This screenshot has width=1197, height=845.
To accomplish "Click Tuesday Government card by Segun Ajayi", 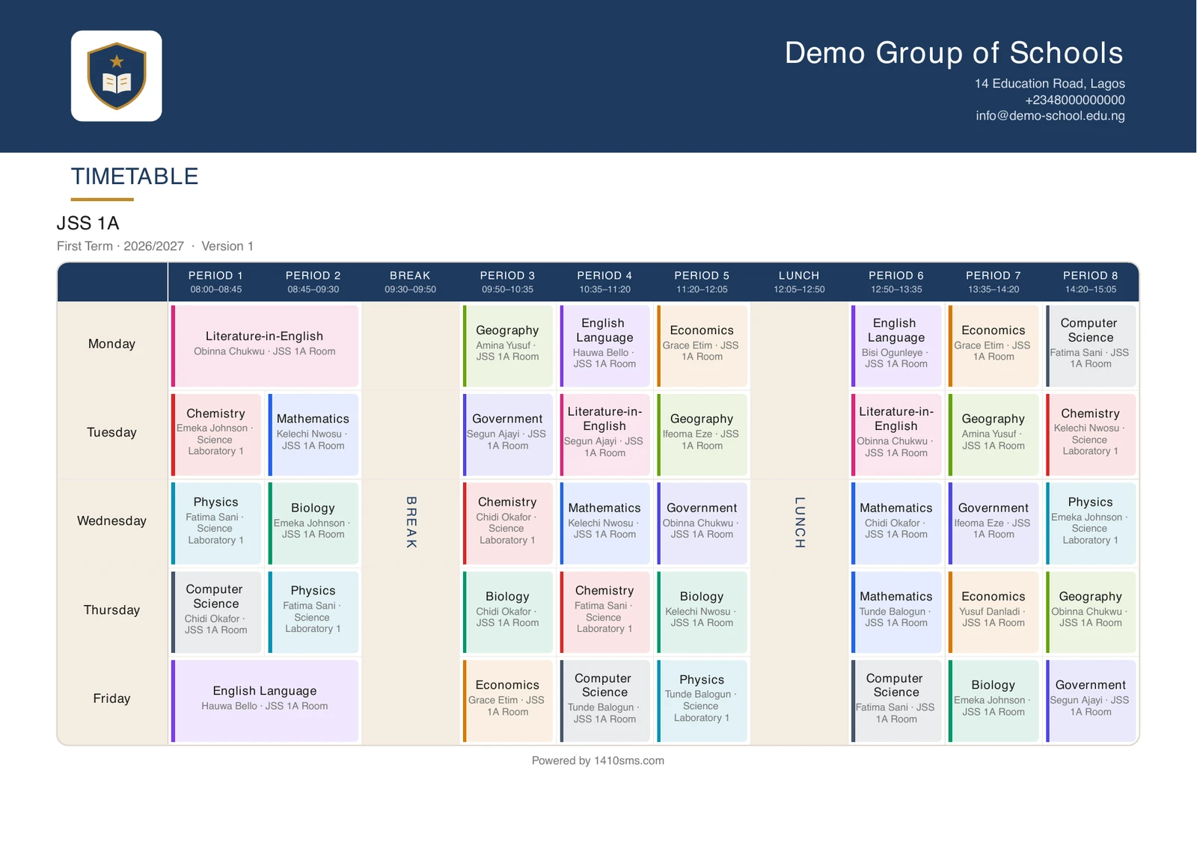I will [508, 434].
